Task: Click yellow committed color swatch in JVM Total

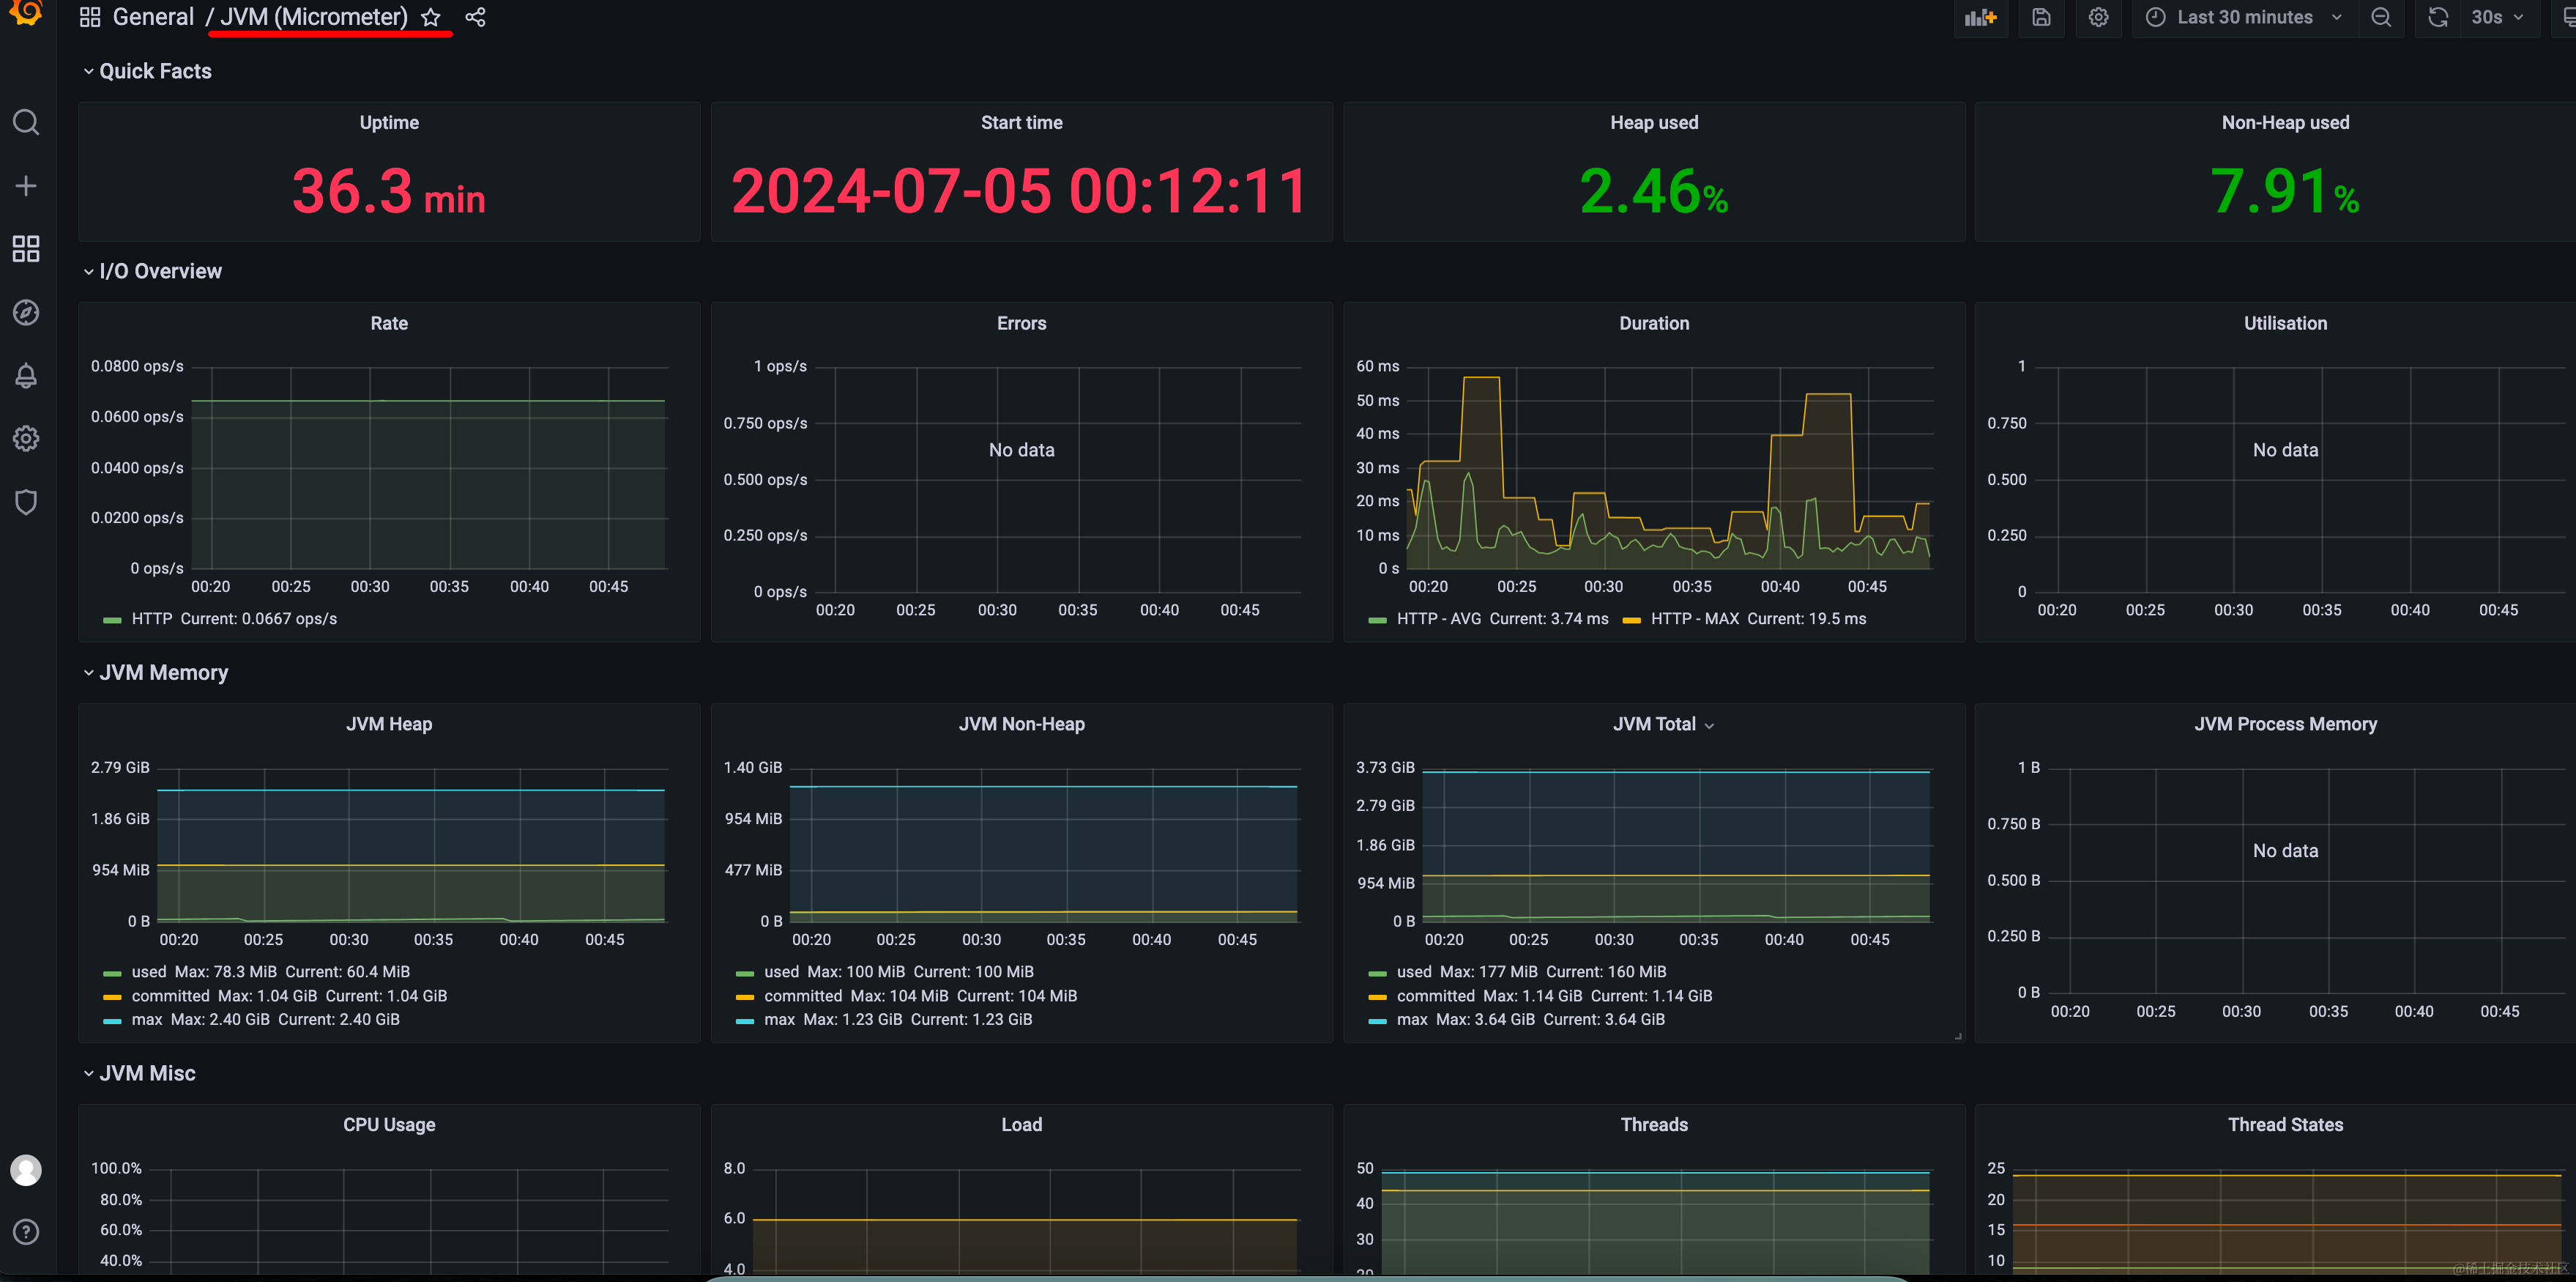Action: [1377, 997]
